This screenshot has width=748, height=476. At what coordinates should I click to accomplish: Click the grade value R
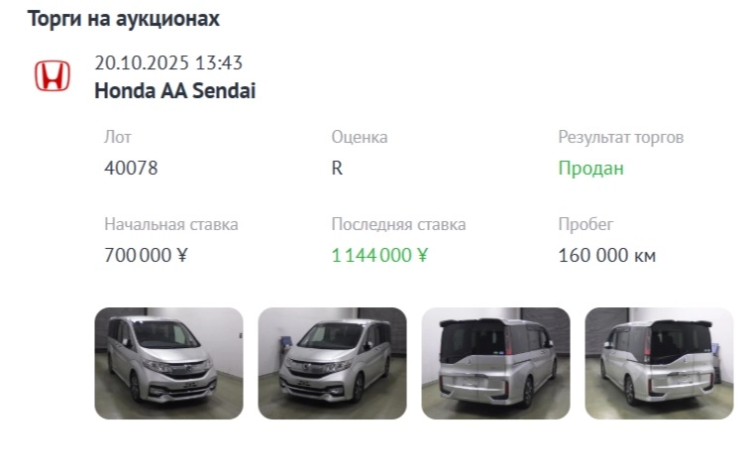click(x=337, y=168)
